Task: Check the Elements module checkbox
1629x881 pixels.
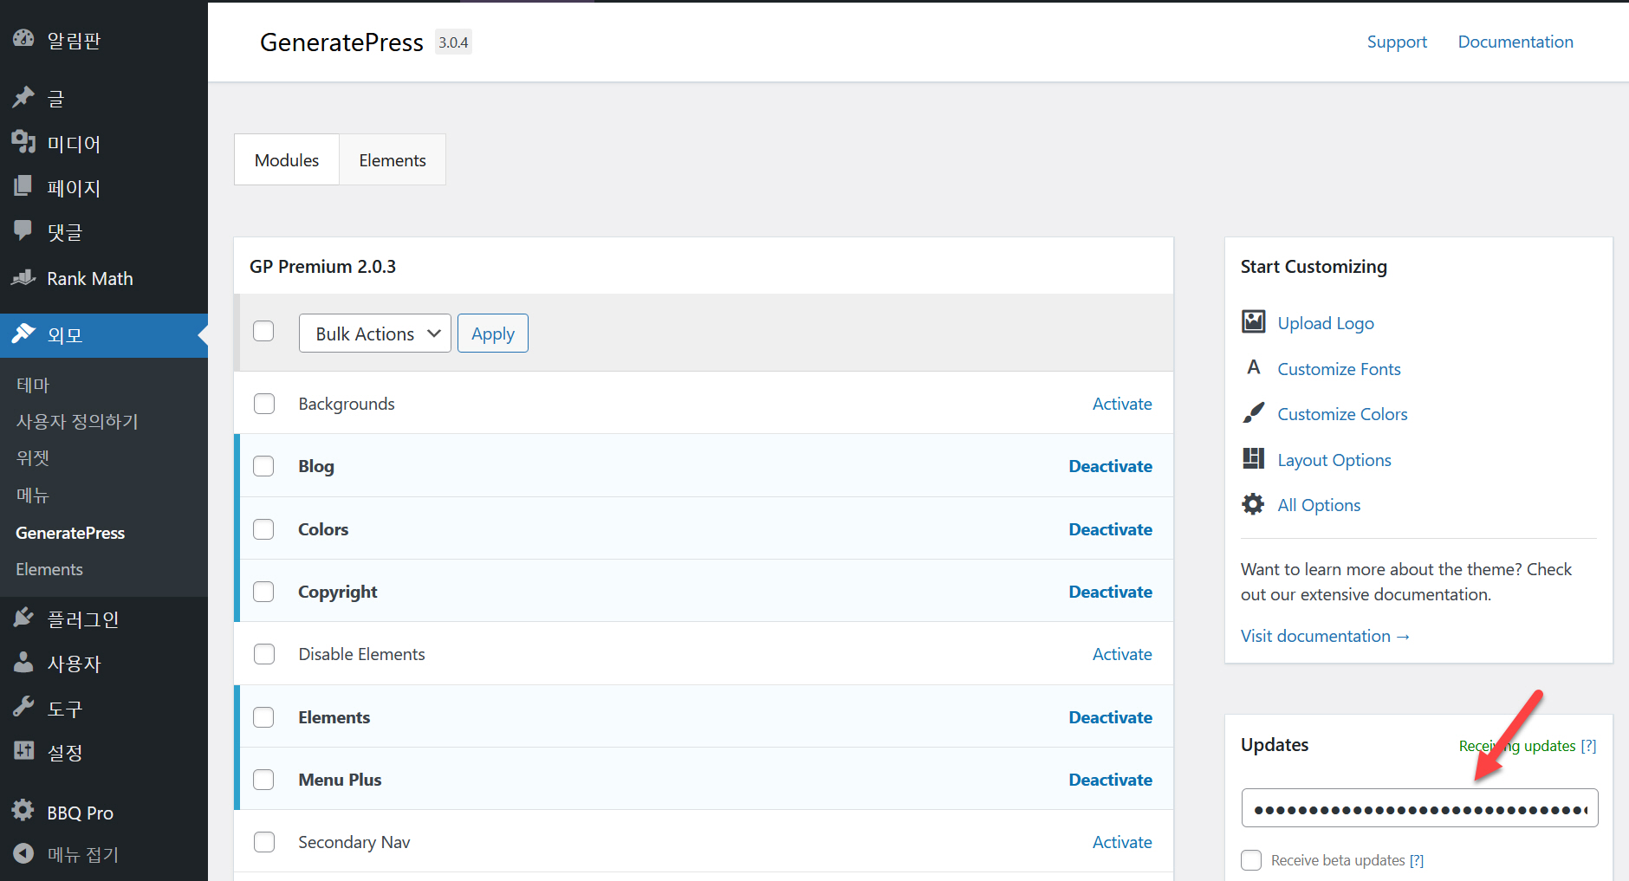Action: click(263, 717)
